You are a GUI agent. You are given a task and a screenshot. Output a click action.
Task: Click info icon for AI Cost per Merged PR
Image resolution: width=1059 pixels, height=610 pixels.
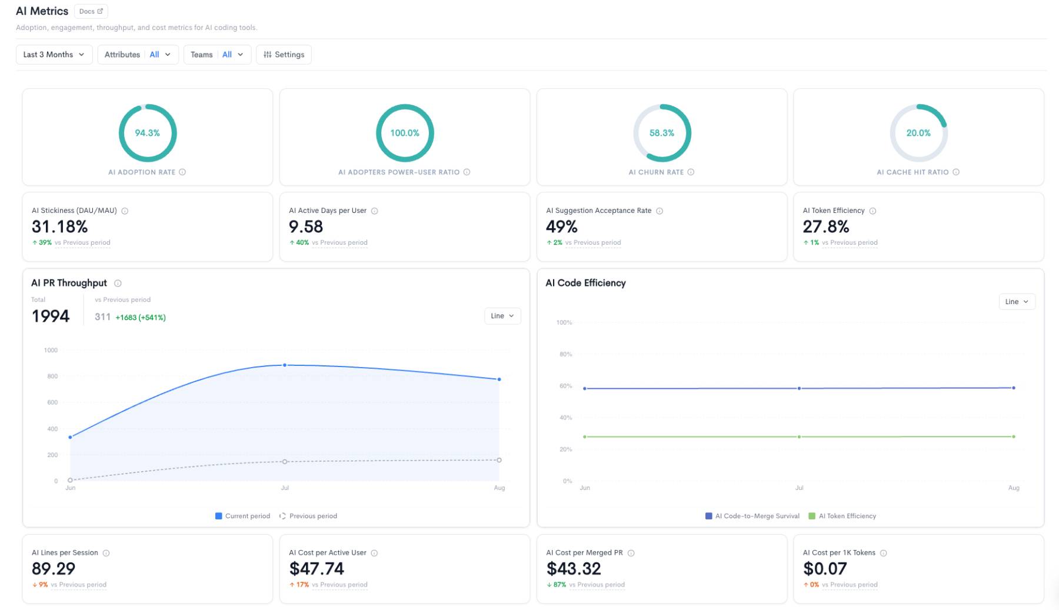[631, 553]
